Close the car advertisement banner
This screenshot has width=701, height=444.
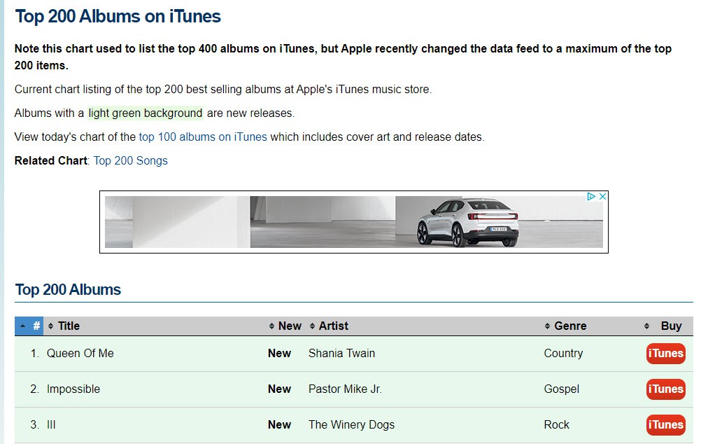602,196
